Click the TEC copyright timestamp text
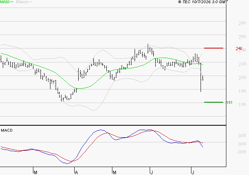The height and width of the screenshot is (175, 249). pos(203,2)
